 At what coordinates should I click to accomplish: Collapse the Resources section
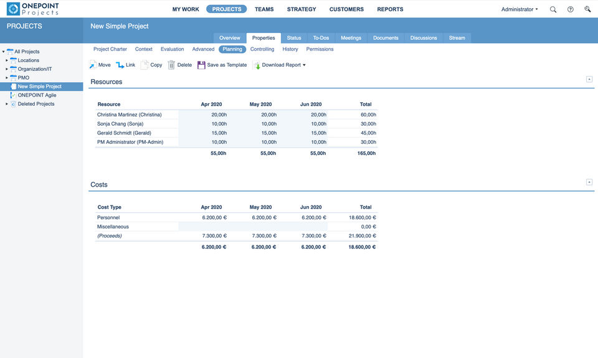tap(589, 79)
